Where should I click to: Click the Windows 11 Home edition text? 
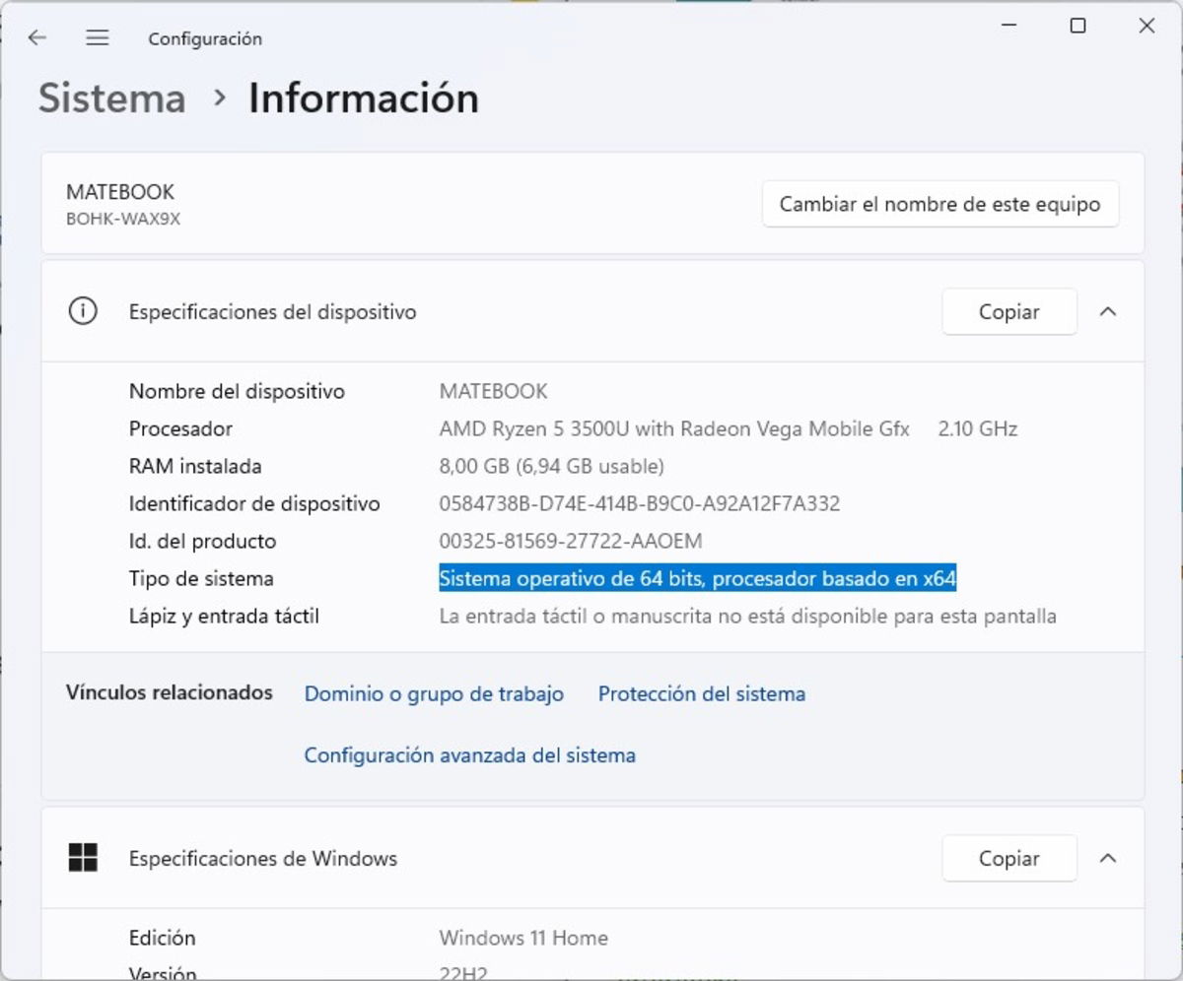coord(522,938)
